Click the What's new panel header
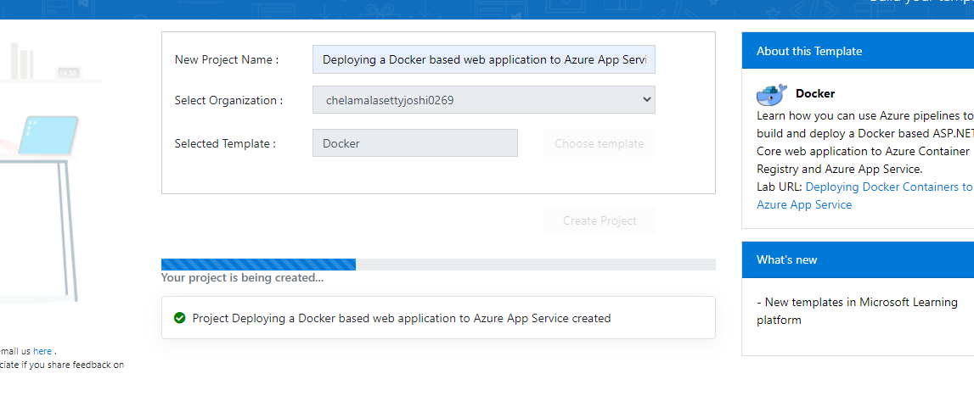The image size is (974, 407). coord(857,259)
